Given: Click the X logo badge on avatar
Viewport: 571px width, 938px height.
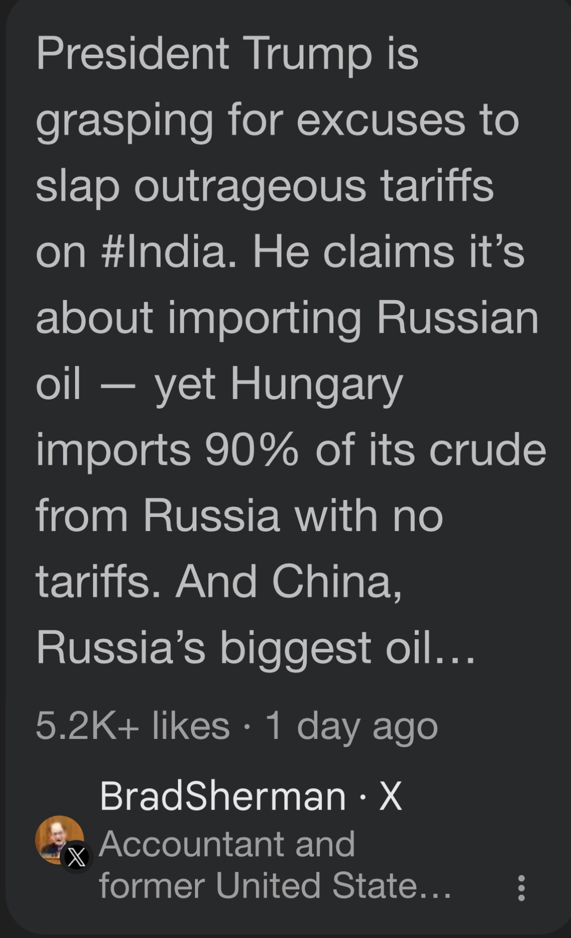Looking at the screenshot, I should [76, 858].
